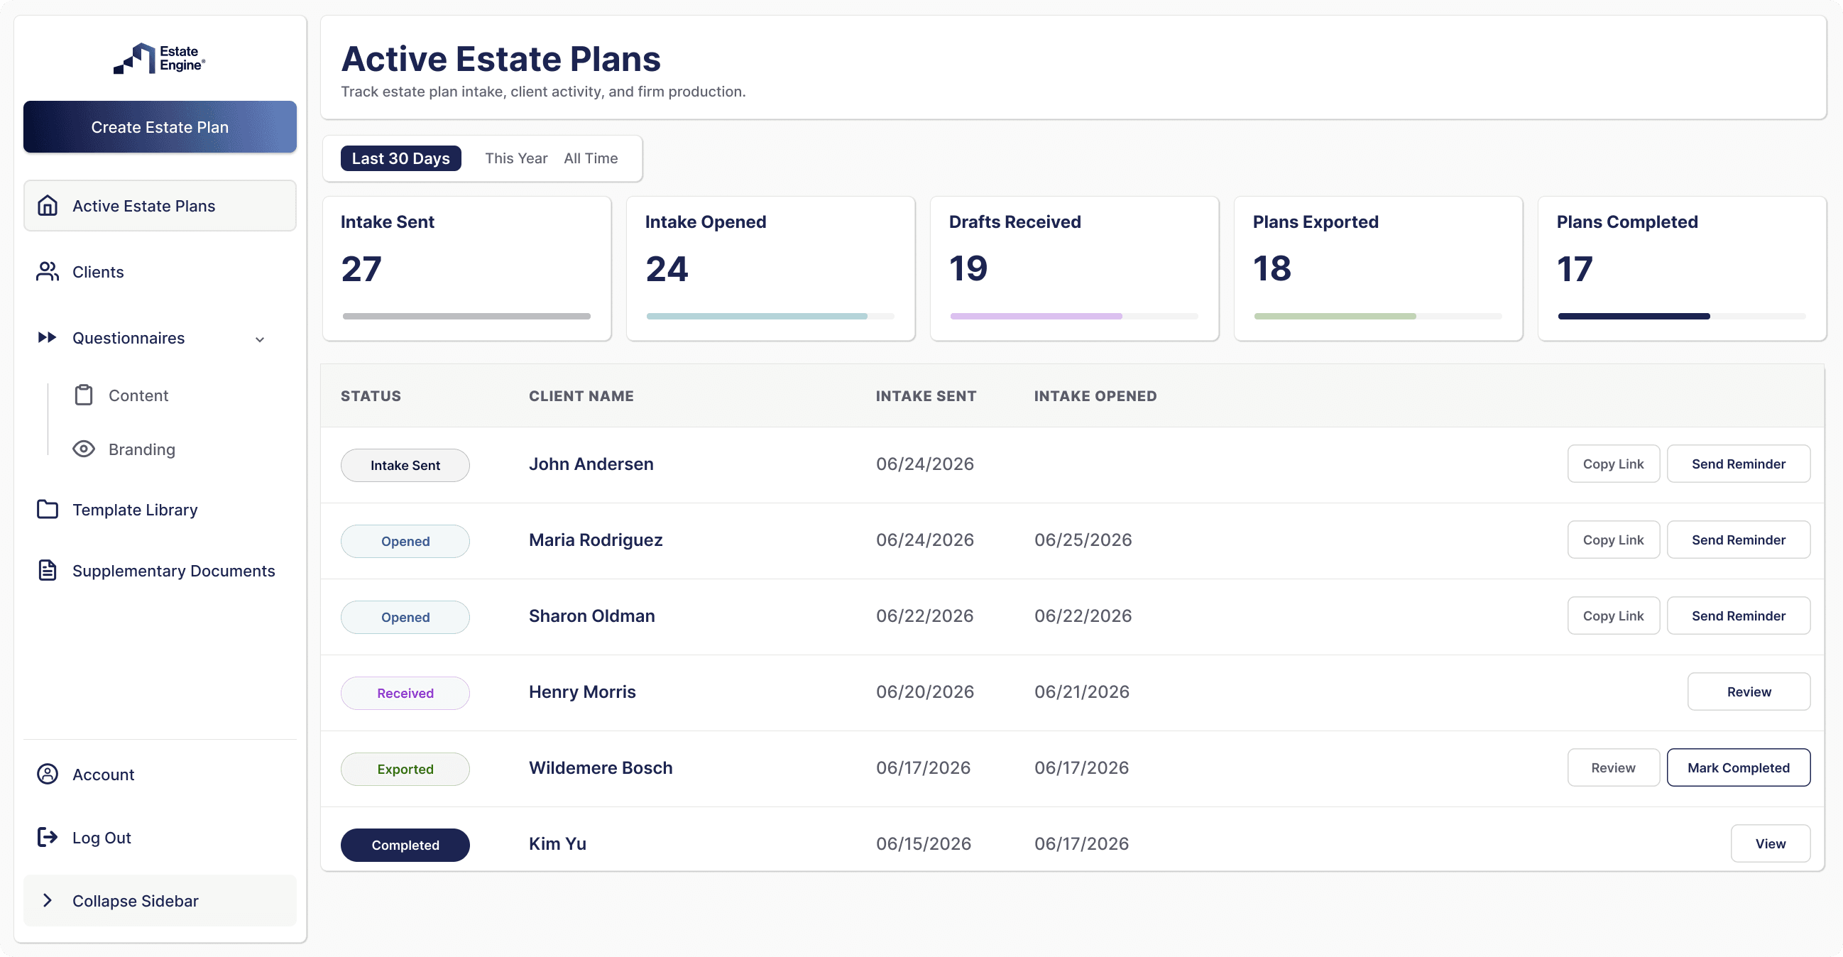Click the fast-forward icon beside Questionnaires
Image resolution: width=1843 pixels, height=957 pixels.
[48, 338]
